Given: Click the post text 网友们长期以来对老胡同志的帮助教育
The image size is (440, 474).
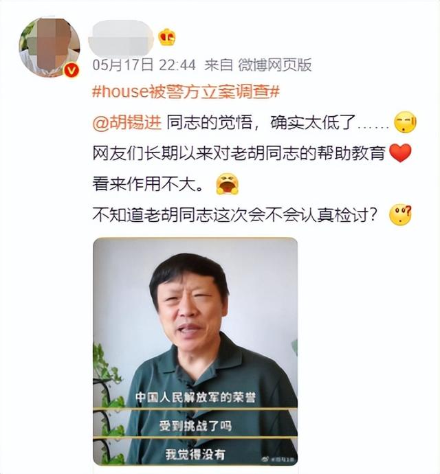Looking at the screenshot, I should (239, 153).
